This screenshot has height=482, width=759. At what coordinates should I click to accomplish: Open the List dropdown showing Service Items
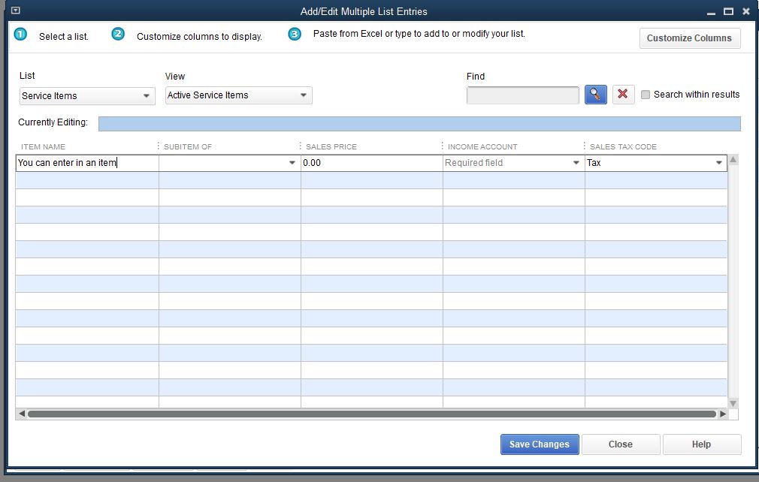(147, 95)
